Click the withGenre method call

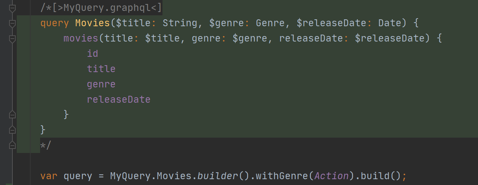point(282,176)
